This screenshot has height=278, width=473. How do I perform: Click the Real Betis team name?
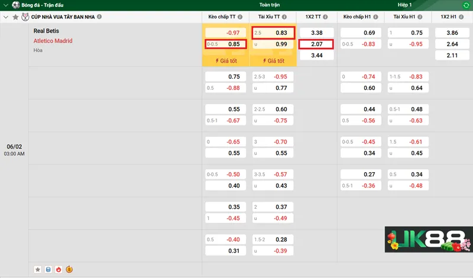[46, 31]
